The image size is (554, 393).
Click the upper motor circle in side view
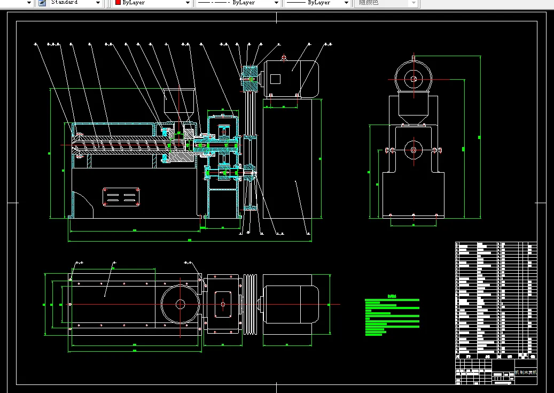click(x=413, y=79)
